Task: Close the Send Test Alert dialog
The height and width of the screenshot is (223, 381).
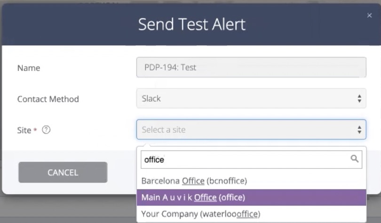Action: point(369,16)
